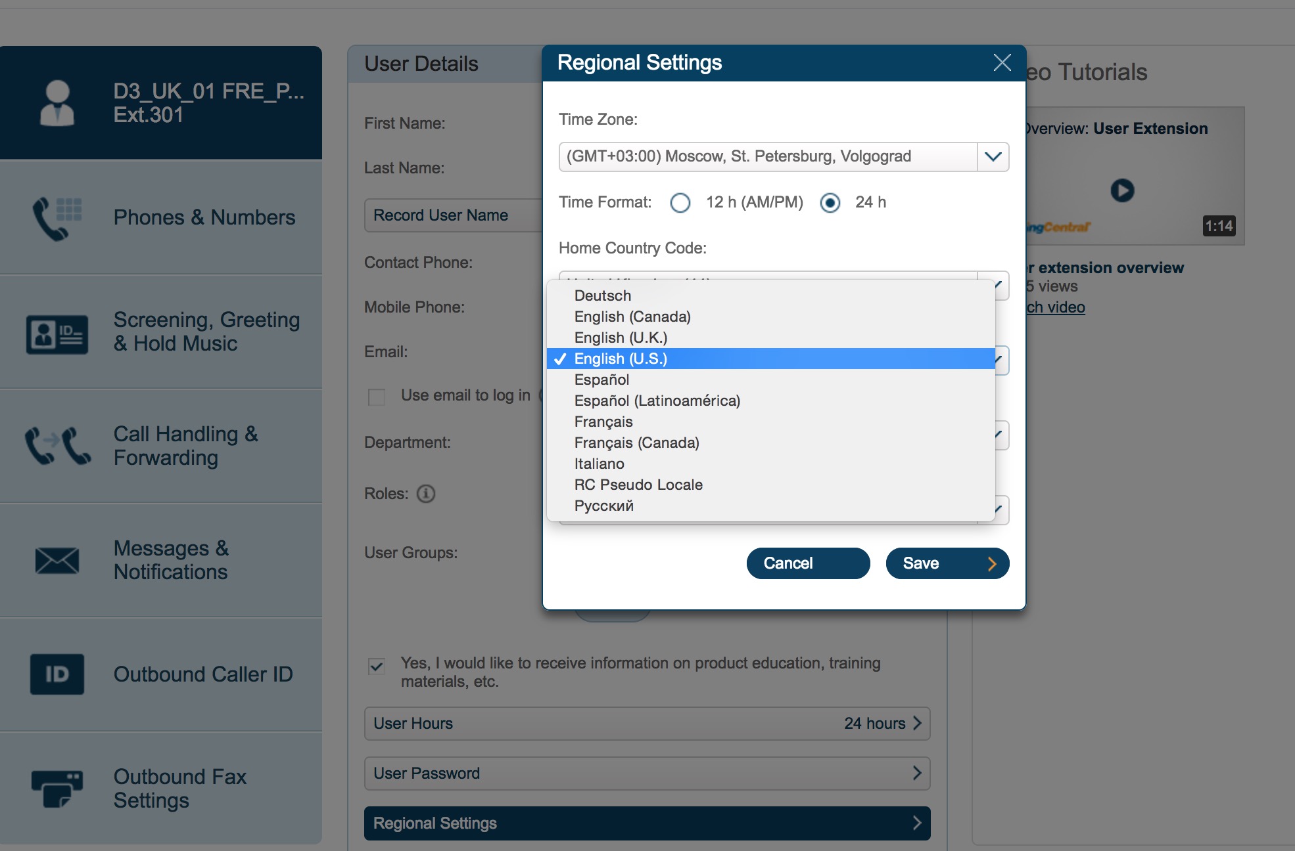Click the user avatar icon for Ext.301

coord(57,103)
